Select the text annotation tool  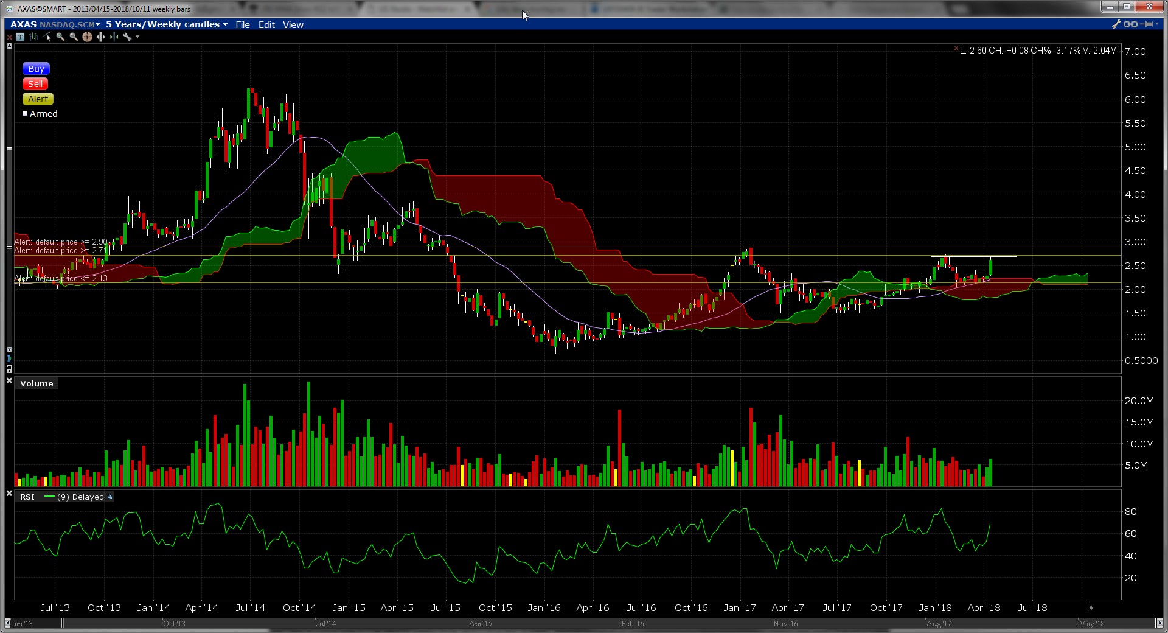(20, 37)
